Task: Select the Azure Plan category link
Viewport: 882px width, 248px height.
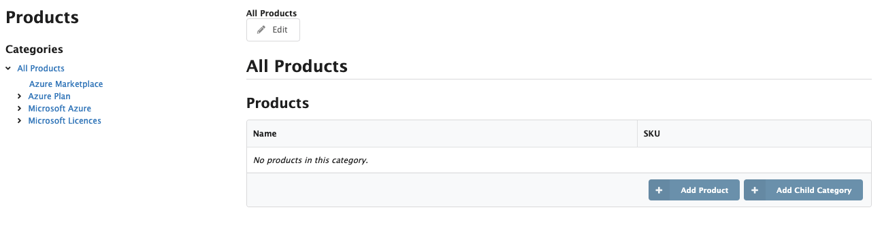Action: pyautogui.click(x=49, y=96)
